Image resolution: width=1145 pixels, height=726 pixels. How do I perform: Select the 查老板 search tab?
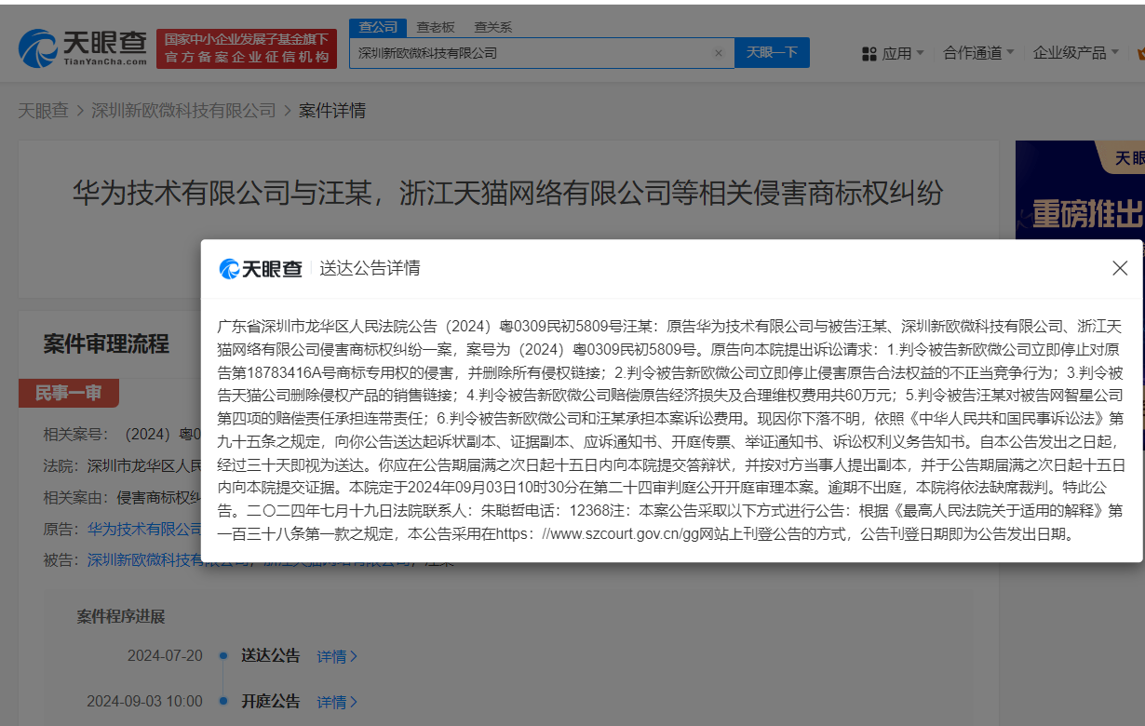(436, 27)
